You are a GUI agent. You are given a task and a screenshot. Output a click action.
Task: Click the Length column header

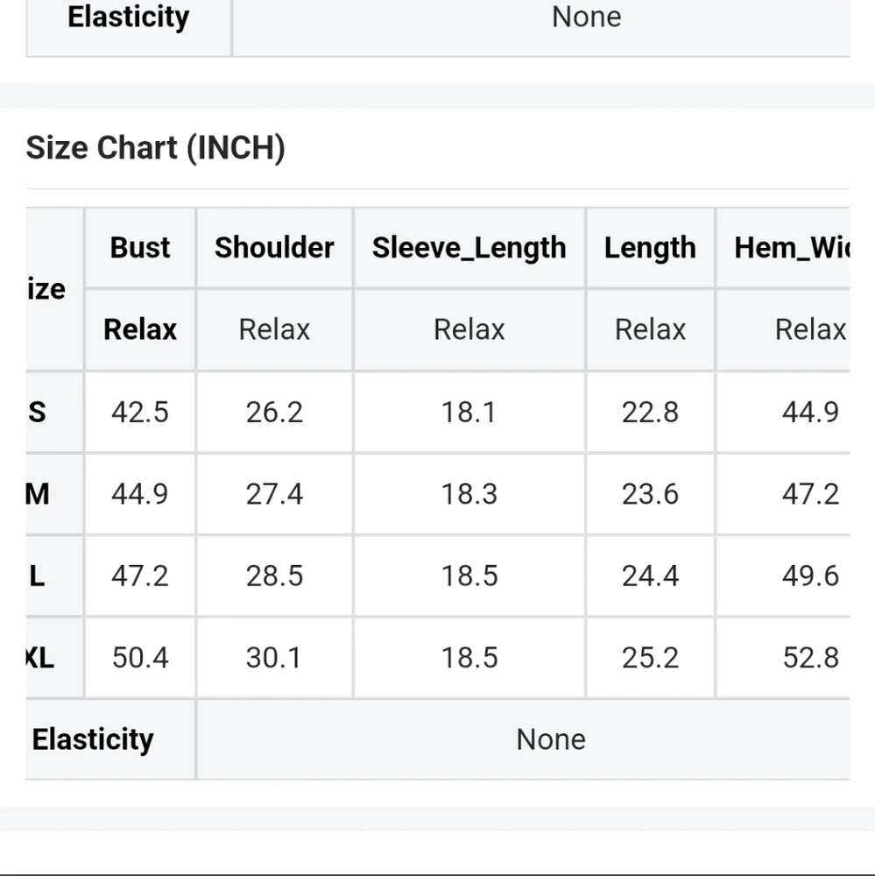click(x=650, y=248)
